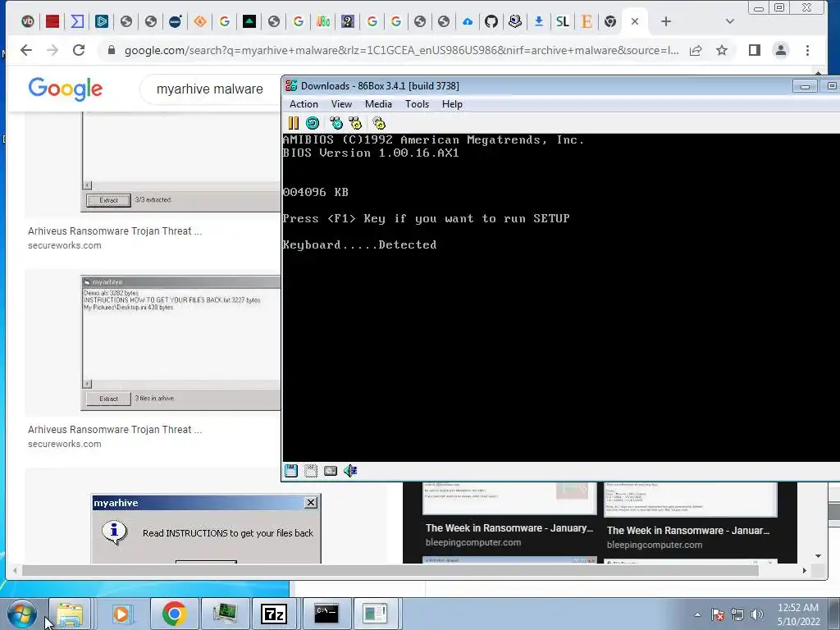The width and height of the screenshot is (840, 630).
Task: Open a new Chrome tab
Action: [x=666, y=21]
